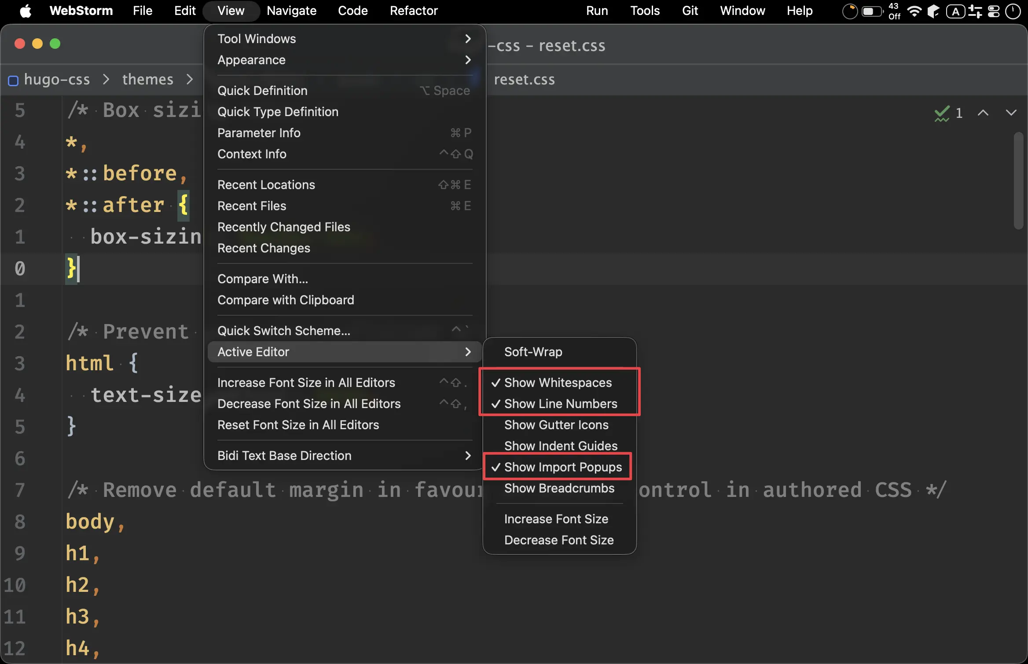This screenshot has height=664, width=1028.
Task: Go to next highlighted problem arrow
Action: coord(1011,113)
